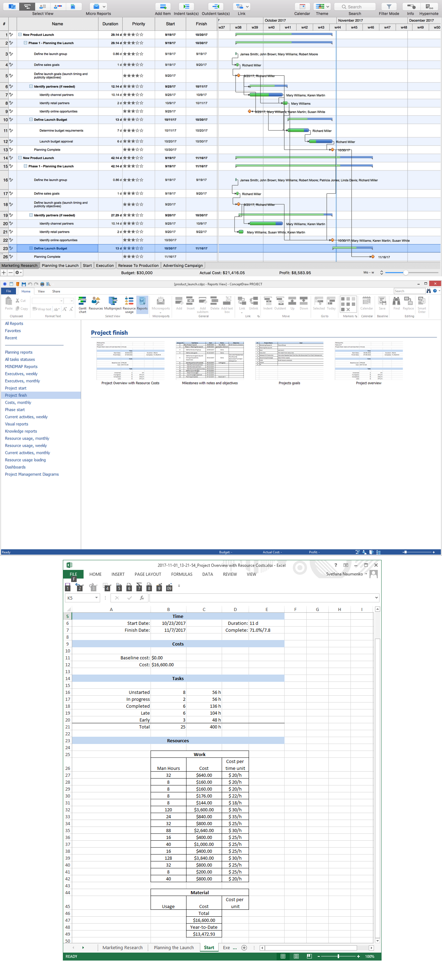Open Project start report category

tap(16, 388)
